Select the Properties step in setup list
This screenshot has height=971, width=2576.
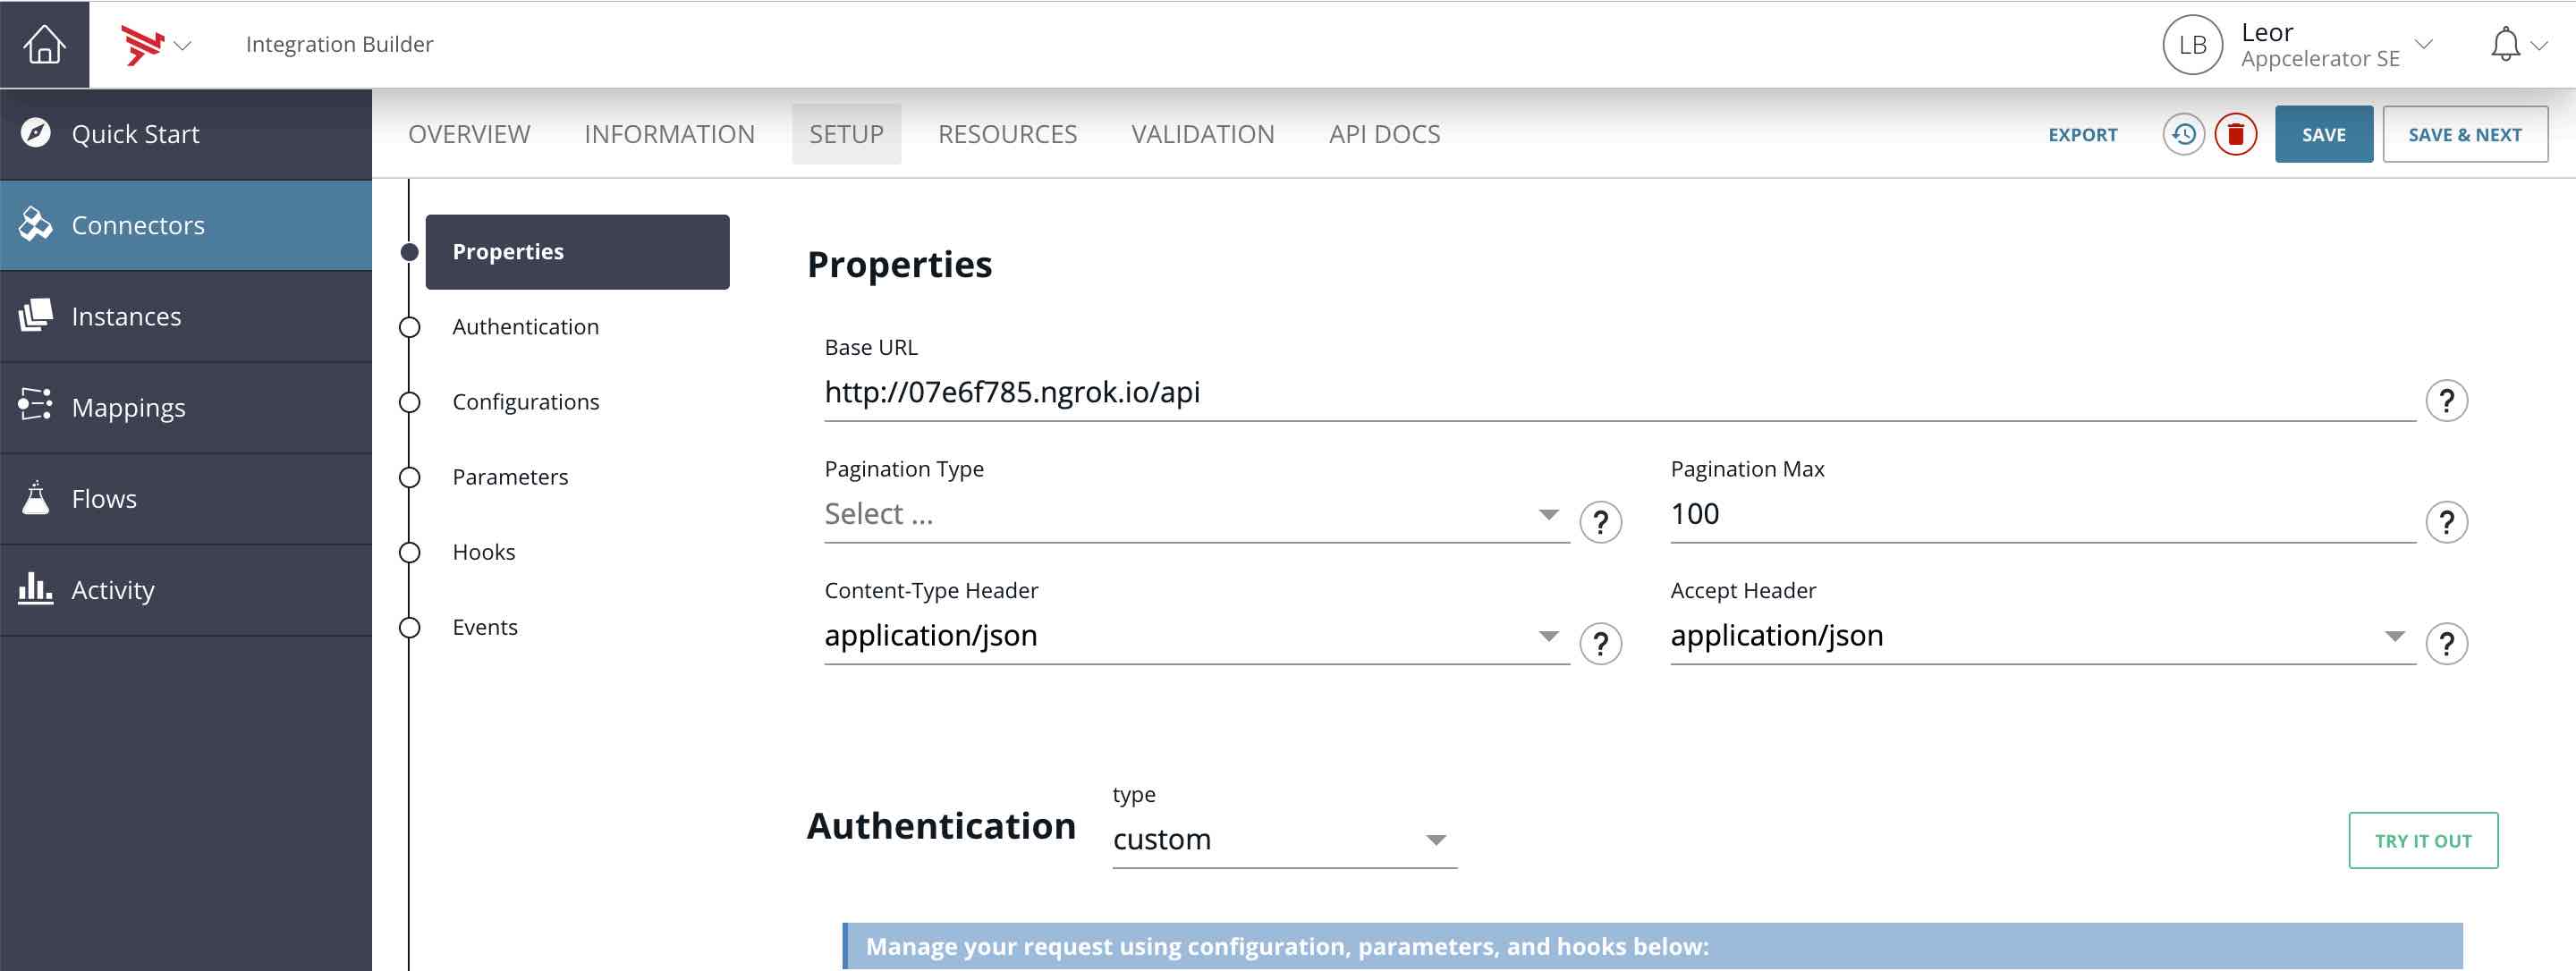(577, 252)
